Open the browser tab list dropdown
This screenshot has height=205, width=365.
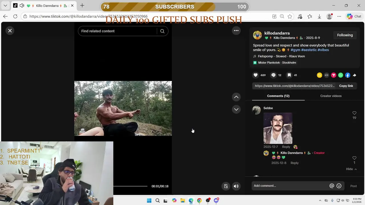coord(5,6)
